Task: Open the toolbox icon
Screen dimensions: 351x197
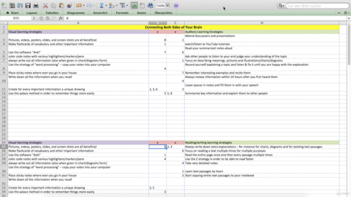Action: click(142, 5)
